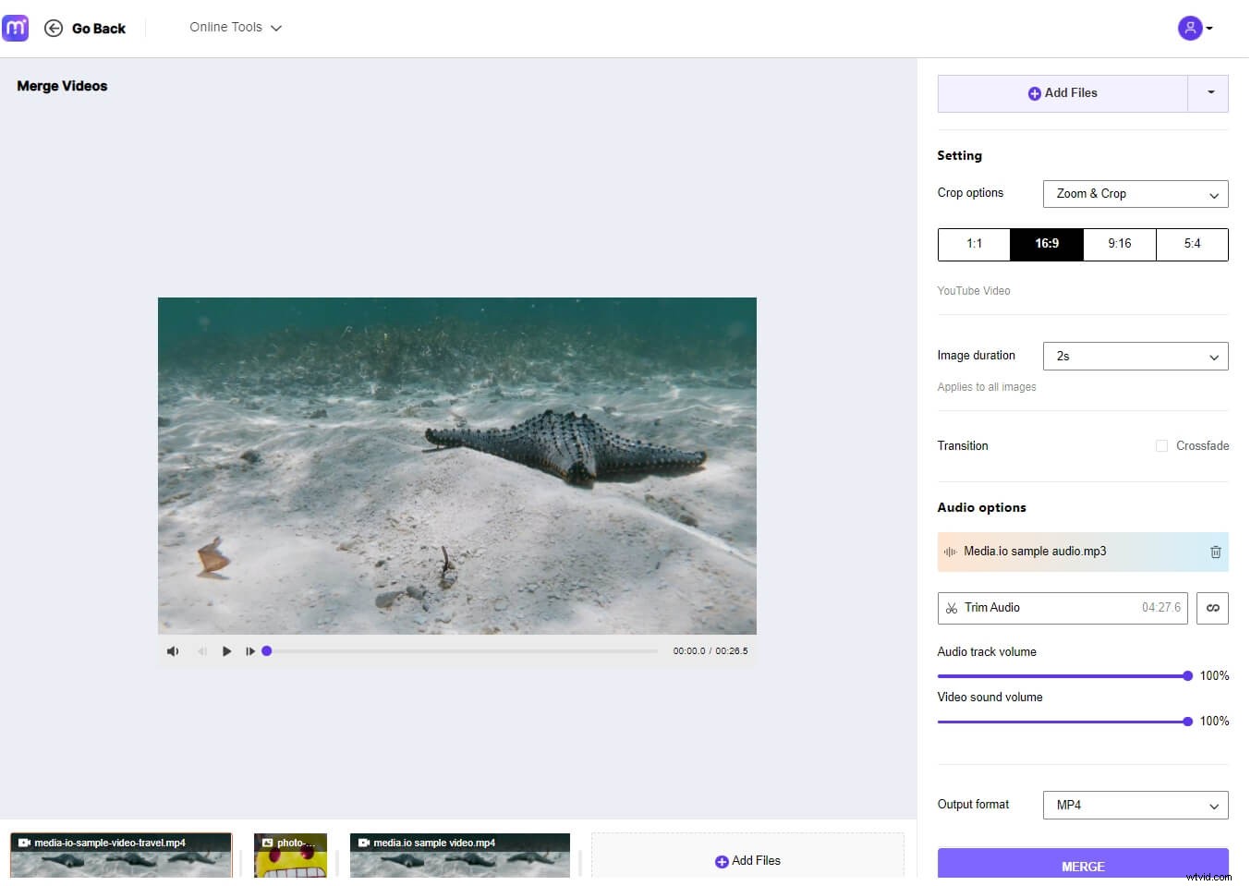Viewport: 1251px width, 886px height.
Task: Click the MERGE button
Action: pyautogui.click(x=1082, y=866)
